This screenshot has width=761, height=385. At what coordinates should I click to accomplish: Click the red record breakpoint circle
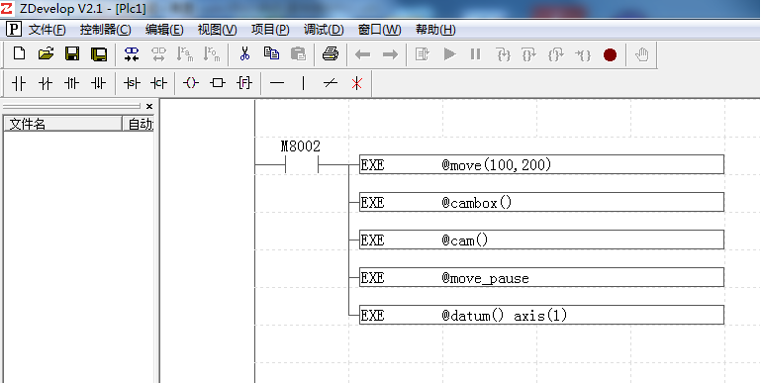[610, 54]
